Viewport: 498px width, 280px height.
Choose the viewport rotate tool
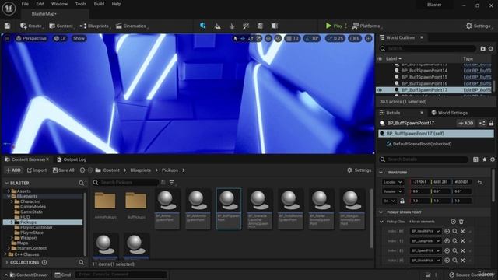pos(251,38)
